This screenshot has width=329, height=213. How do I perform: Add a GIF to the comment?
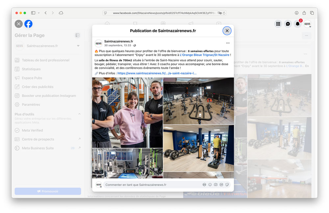click(x=221, y=185)
